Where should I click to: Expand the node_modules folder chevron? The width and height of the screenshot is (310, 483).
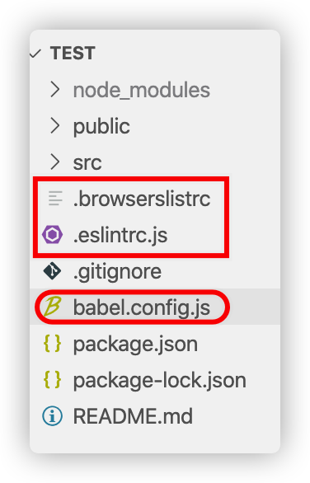55,90
